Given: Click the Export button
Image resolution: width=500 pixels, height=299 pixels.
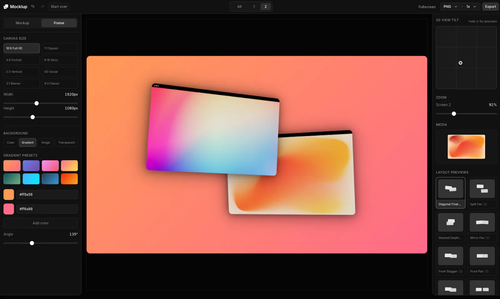Looking at the screenshot, I should point(490,7).
